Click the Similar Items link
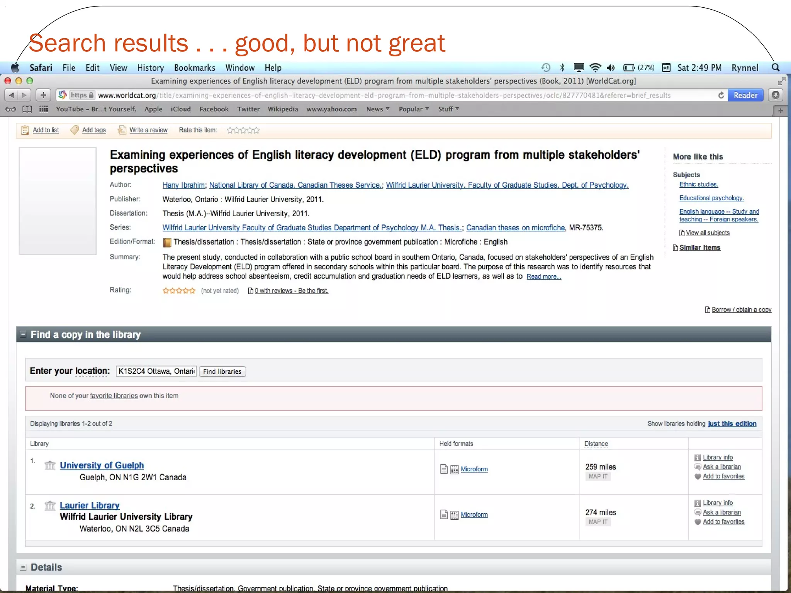 pyautogui.click(x=700, y=247)
